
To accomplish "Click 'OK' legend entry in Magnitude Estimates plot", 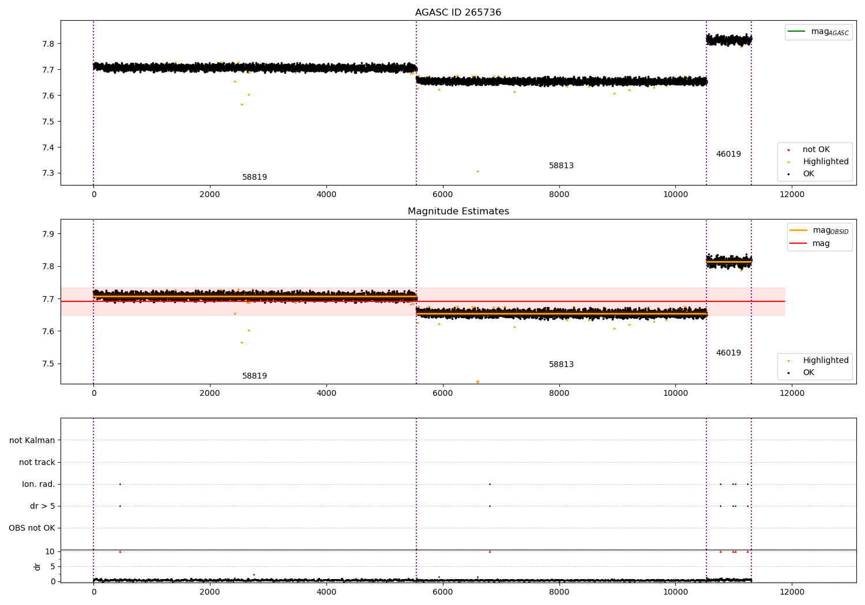I will (802, 373).
